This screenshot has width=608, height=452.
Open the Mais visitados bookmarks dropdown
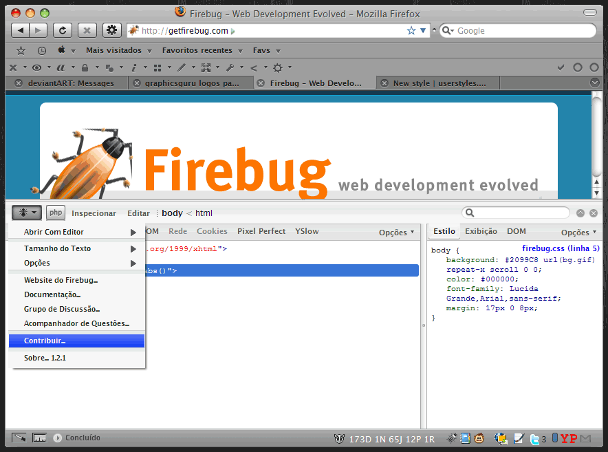point(119,50)
